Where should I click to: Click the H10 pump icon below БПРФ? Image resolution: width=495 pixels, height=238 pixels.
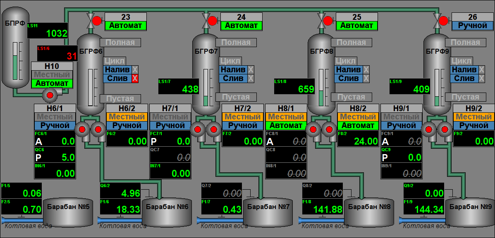click(50, 95)
